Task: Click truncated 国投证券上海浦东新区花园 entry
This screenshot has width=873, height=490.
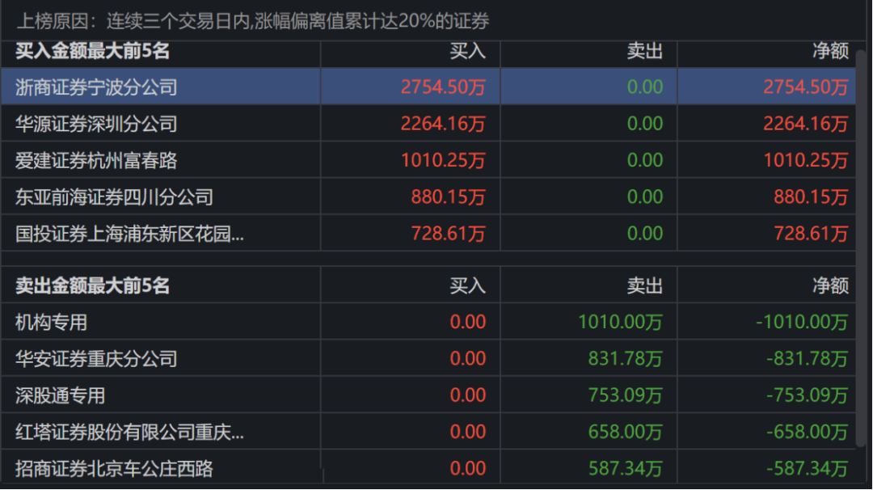Action: [x=129, y=234]
